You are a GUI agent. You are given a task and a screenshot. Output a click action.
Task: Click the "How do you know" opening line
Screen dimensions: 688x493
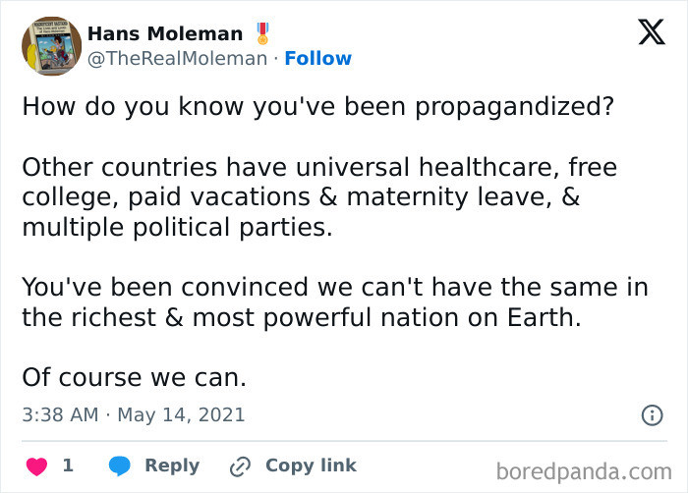[318, 107]
